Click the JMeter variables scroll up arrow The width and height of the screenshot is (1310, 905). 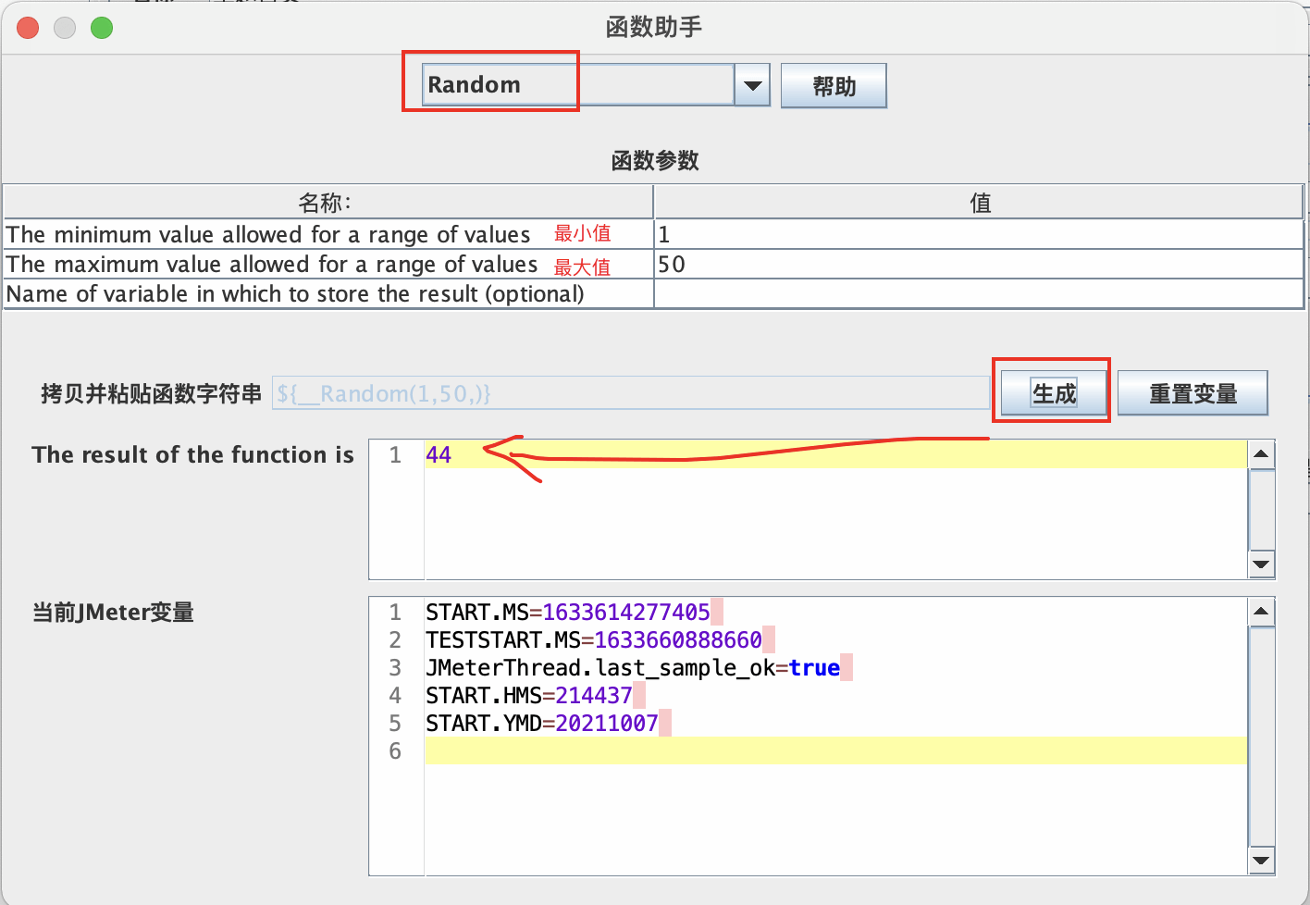[x=1261, y=612]
